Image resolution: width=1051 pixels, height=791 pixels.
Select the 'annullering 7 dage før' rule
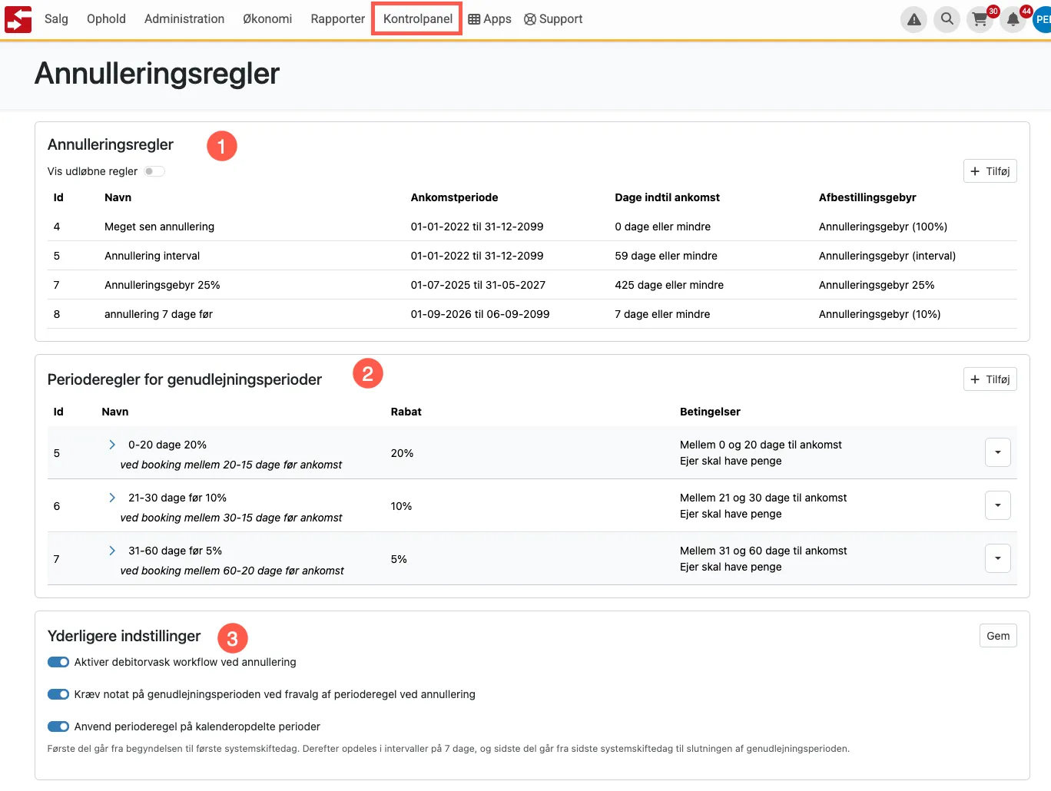click(158, 314)
